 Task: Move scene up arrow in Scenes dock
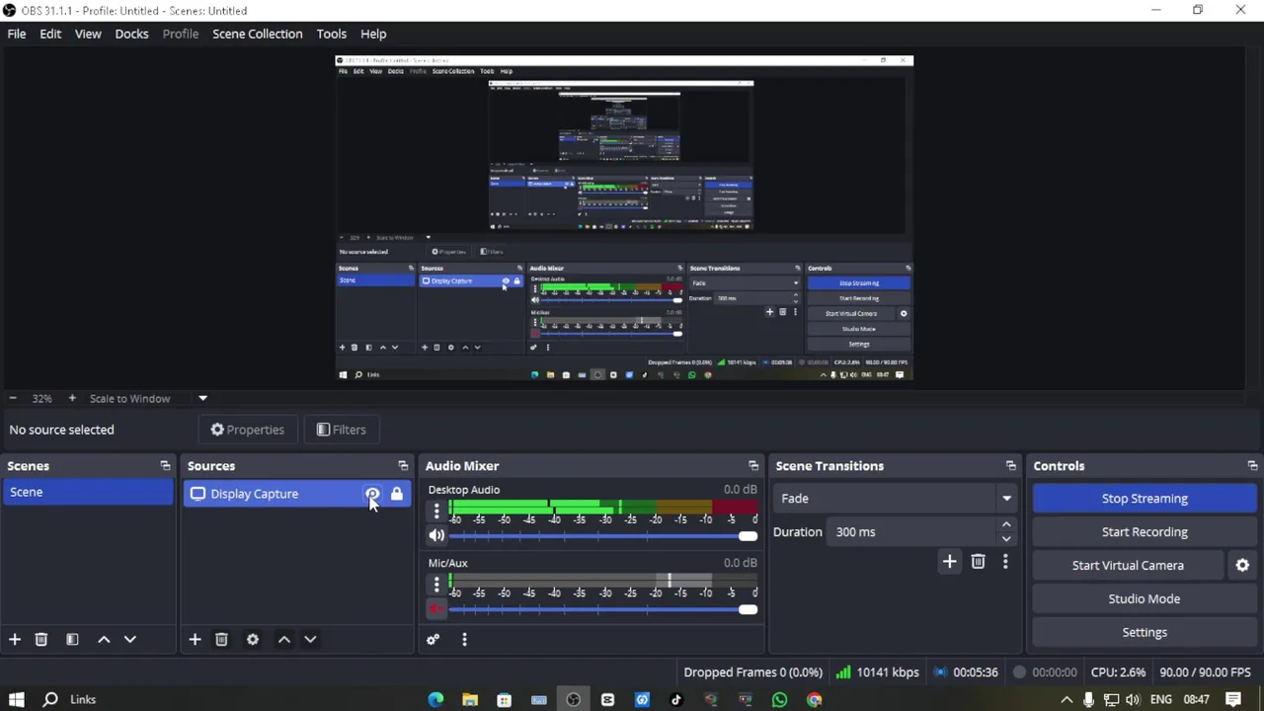click(104, 640)
